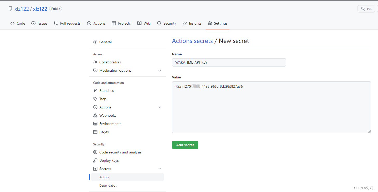Click the Branches git-branch icon
This screenshot has width=378, height=192.
tap(95, 91)
